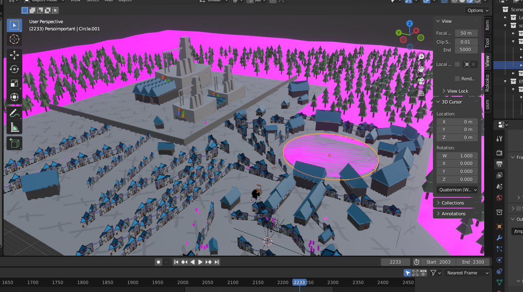The height and width of the screenshot is (292, 523).
Task: Activate the Measure ruler tool
Action: (x=14, y=127)
